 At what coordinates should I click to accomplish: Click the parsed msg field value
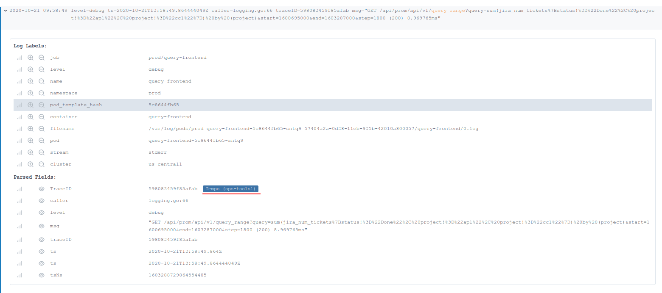coord(399,226)
